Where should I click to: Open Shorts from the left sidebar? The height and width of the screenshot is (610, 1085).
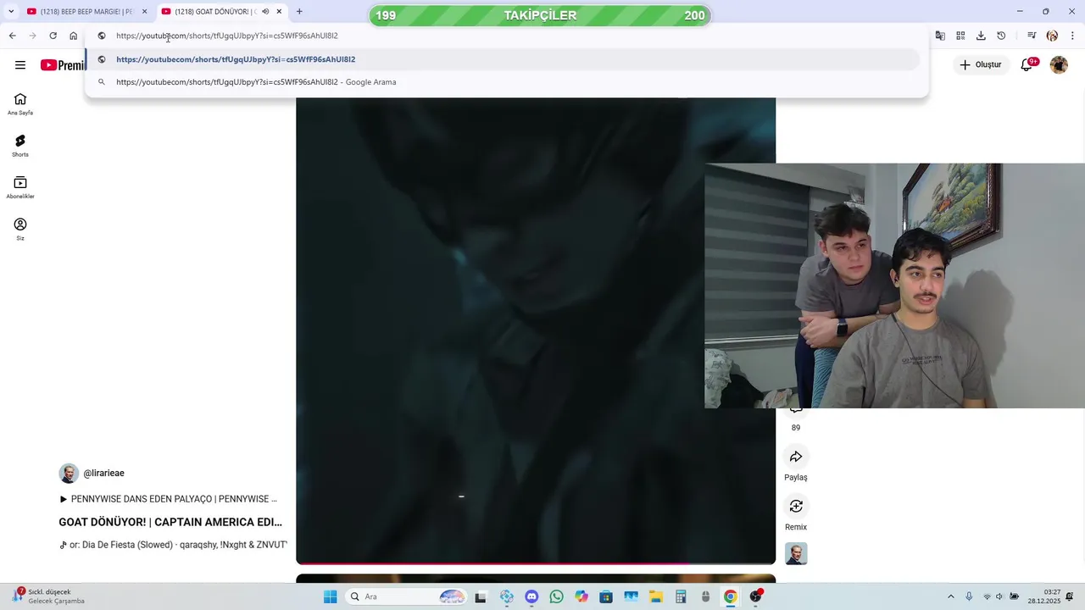20,146
